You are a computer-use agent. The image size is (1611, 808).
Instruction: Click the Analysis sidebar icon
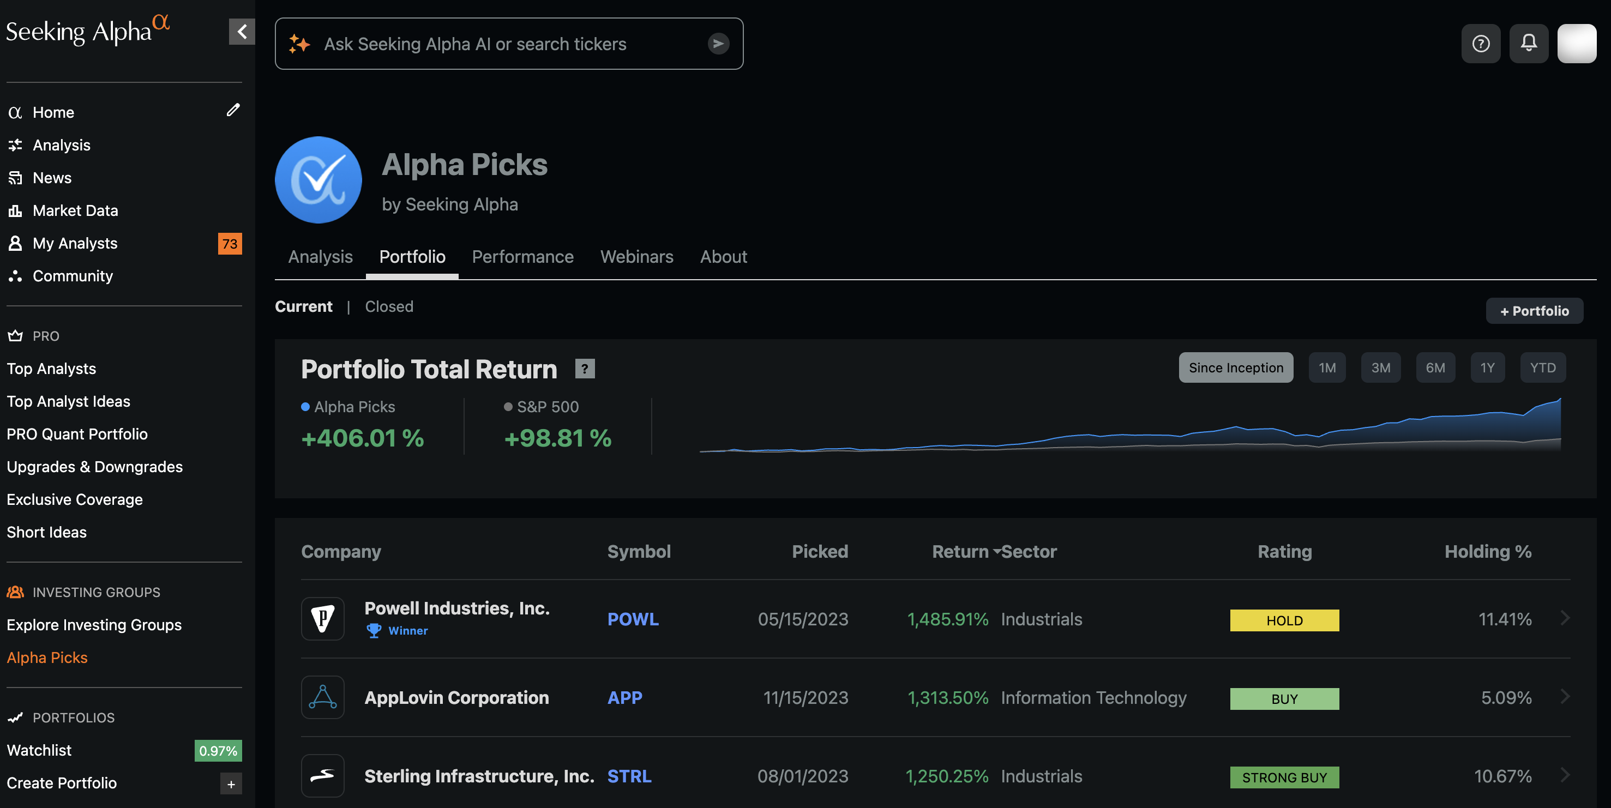[x=15, y=145]
